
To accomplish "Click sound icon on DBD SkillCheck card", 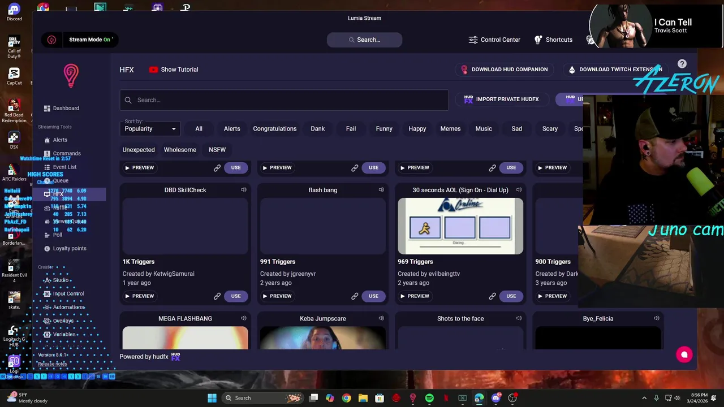I will coord(244,190).
